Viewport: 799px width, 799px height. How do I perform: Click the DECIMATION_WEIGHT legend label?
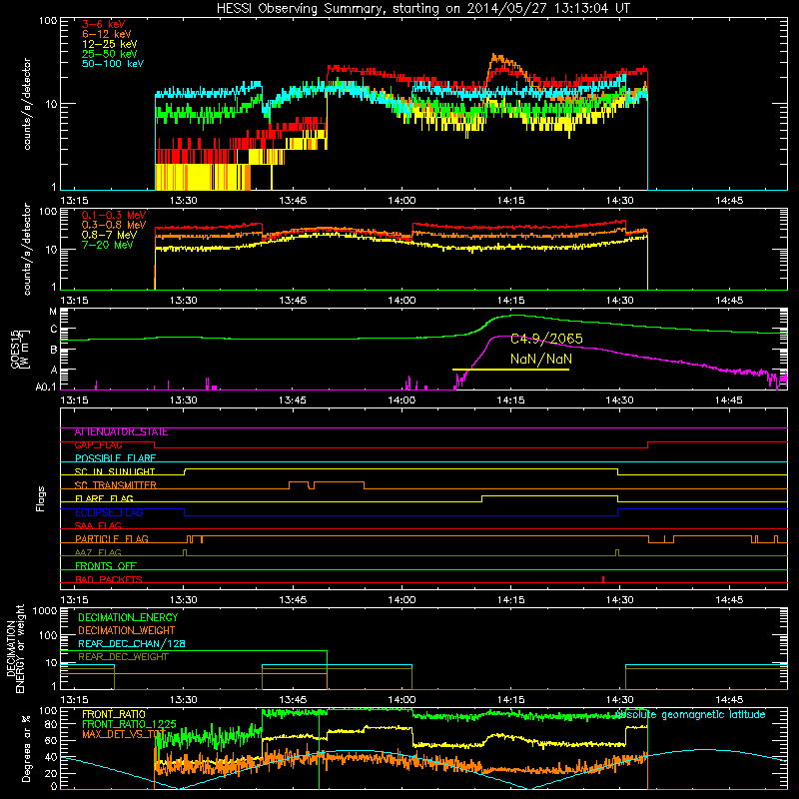point(127,630)
